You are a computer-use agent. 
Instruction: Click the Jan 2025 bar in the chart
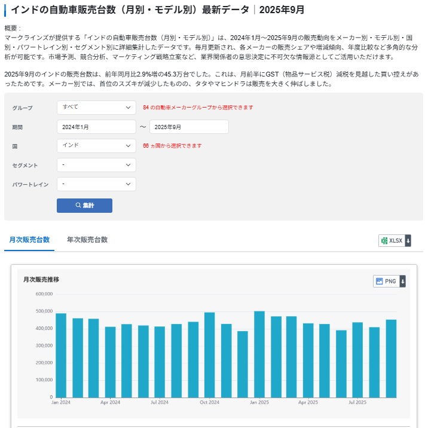click(259, 354)
